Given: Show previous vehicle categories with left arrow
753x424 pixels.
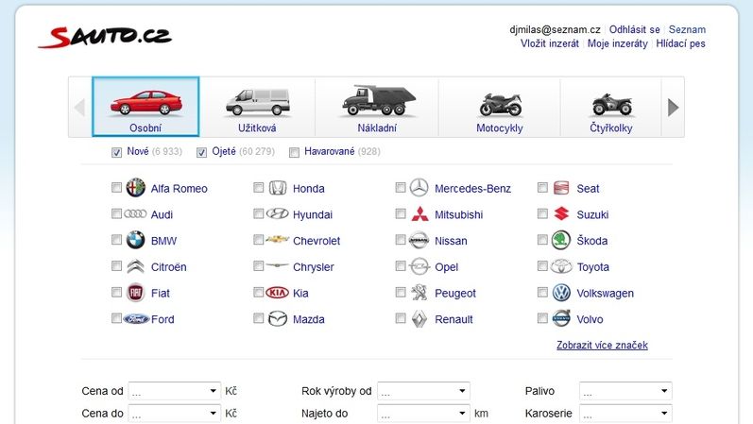Looking at the screenshot, I should pos(79,107).
